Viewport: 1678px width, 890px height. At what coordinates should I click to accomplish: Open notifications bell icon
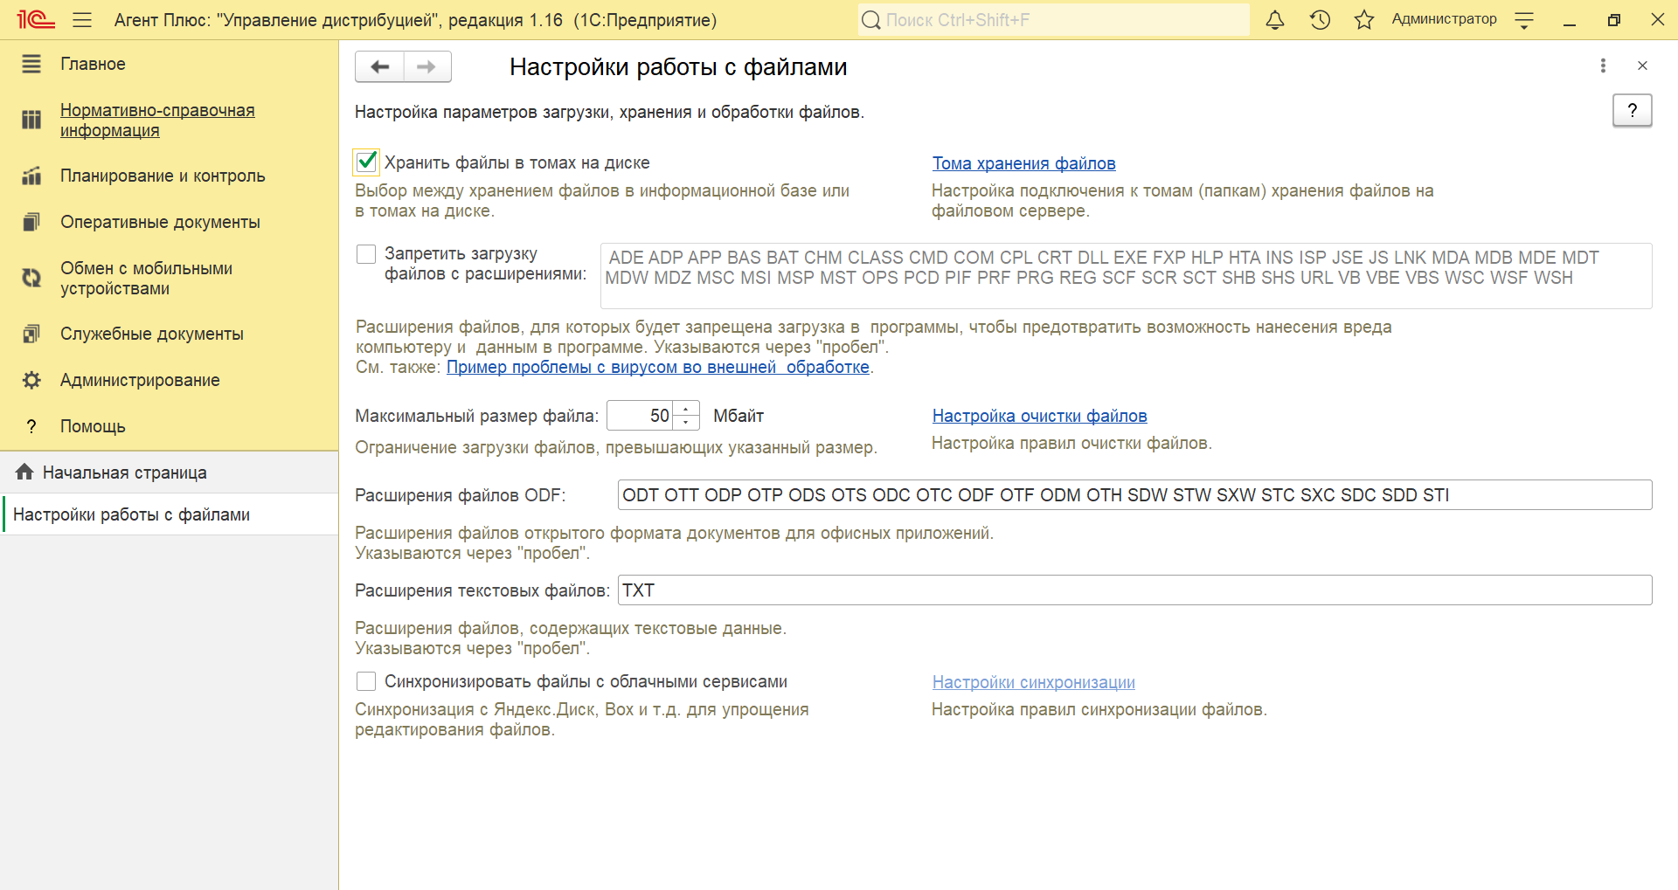(x=1275, y=19)
